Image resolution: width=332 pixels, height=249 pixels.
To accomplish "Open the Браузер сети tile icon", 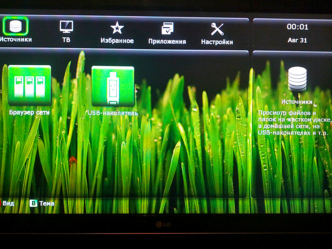I will [x=29, y=85].
